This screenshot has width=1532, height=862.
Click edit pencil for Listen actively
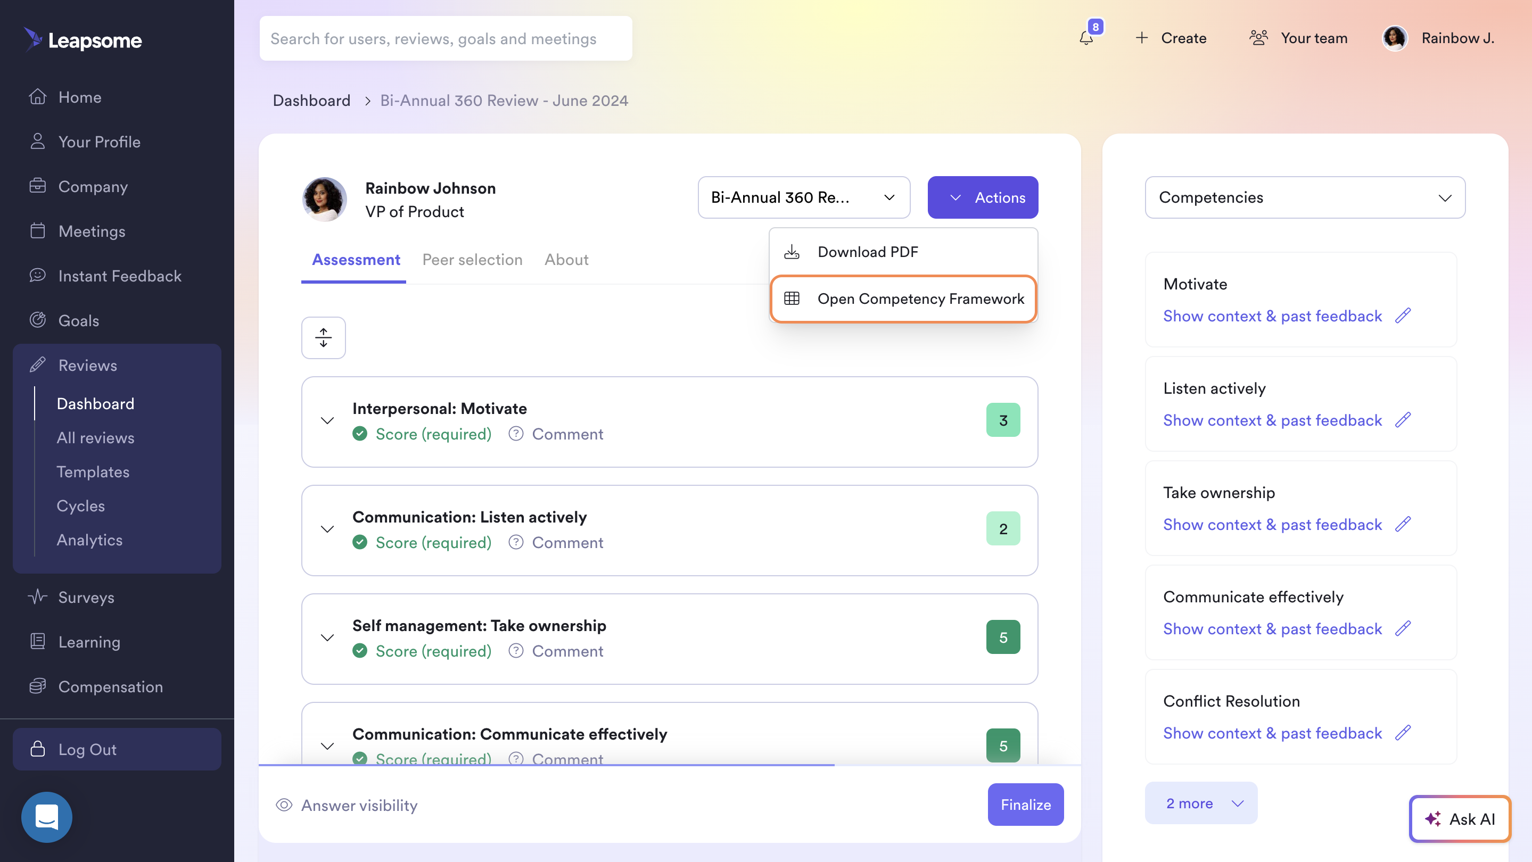point(1403,420)
